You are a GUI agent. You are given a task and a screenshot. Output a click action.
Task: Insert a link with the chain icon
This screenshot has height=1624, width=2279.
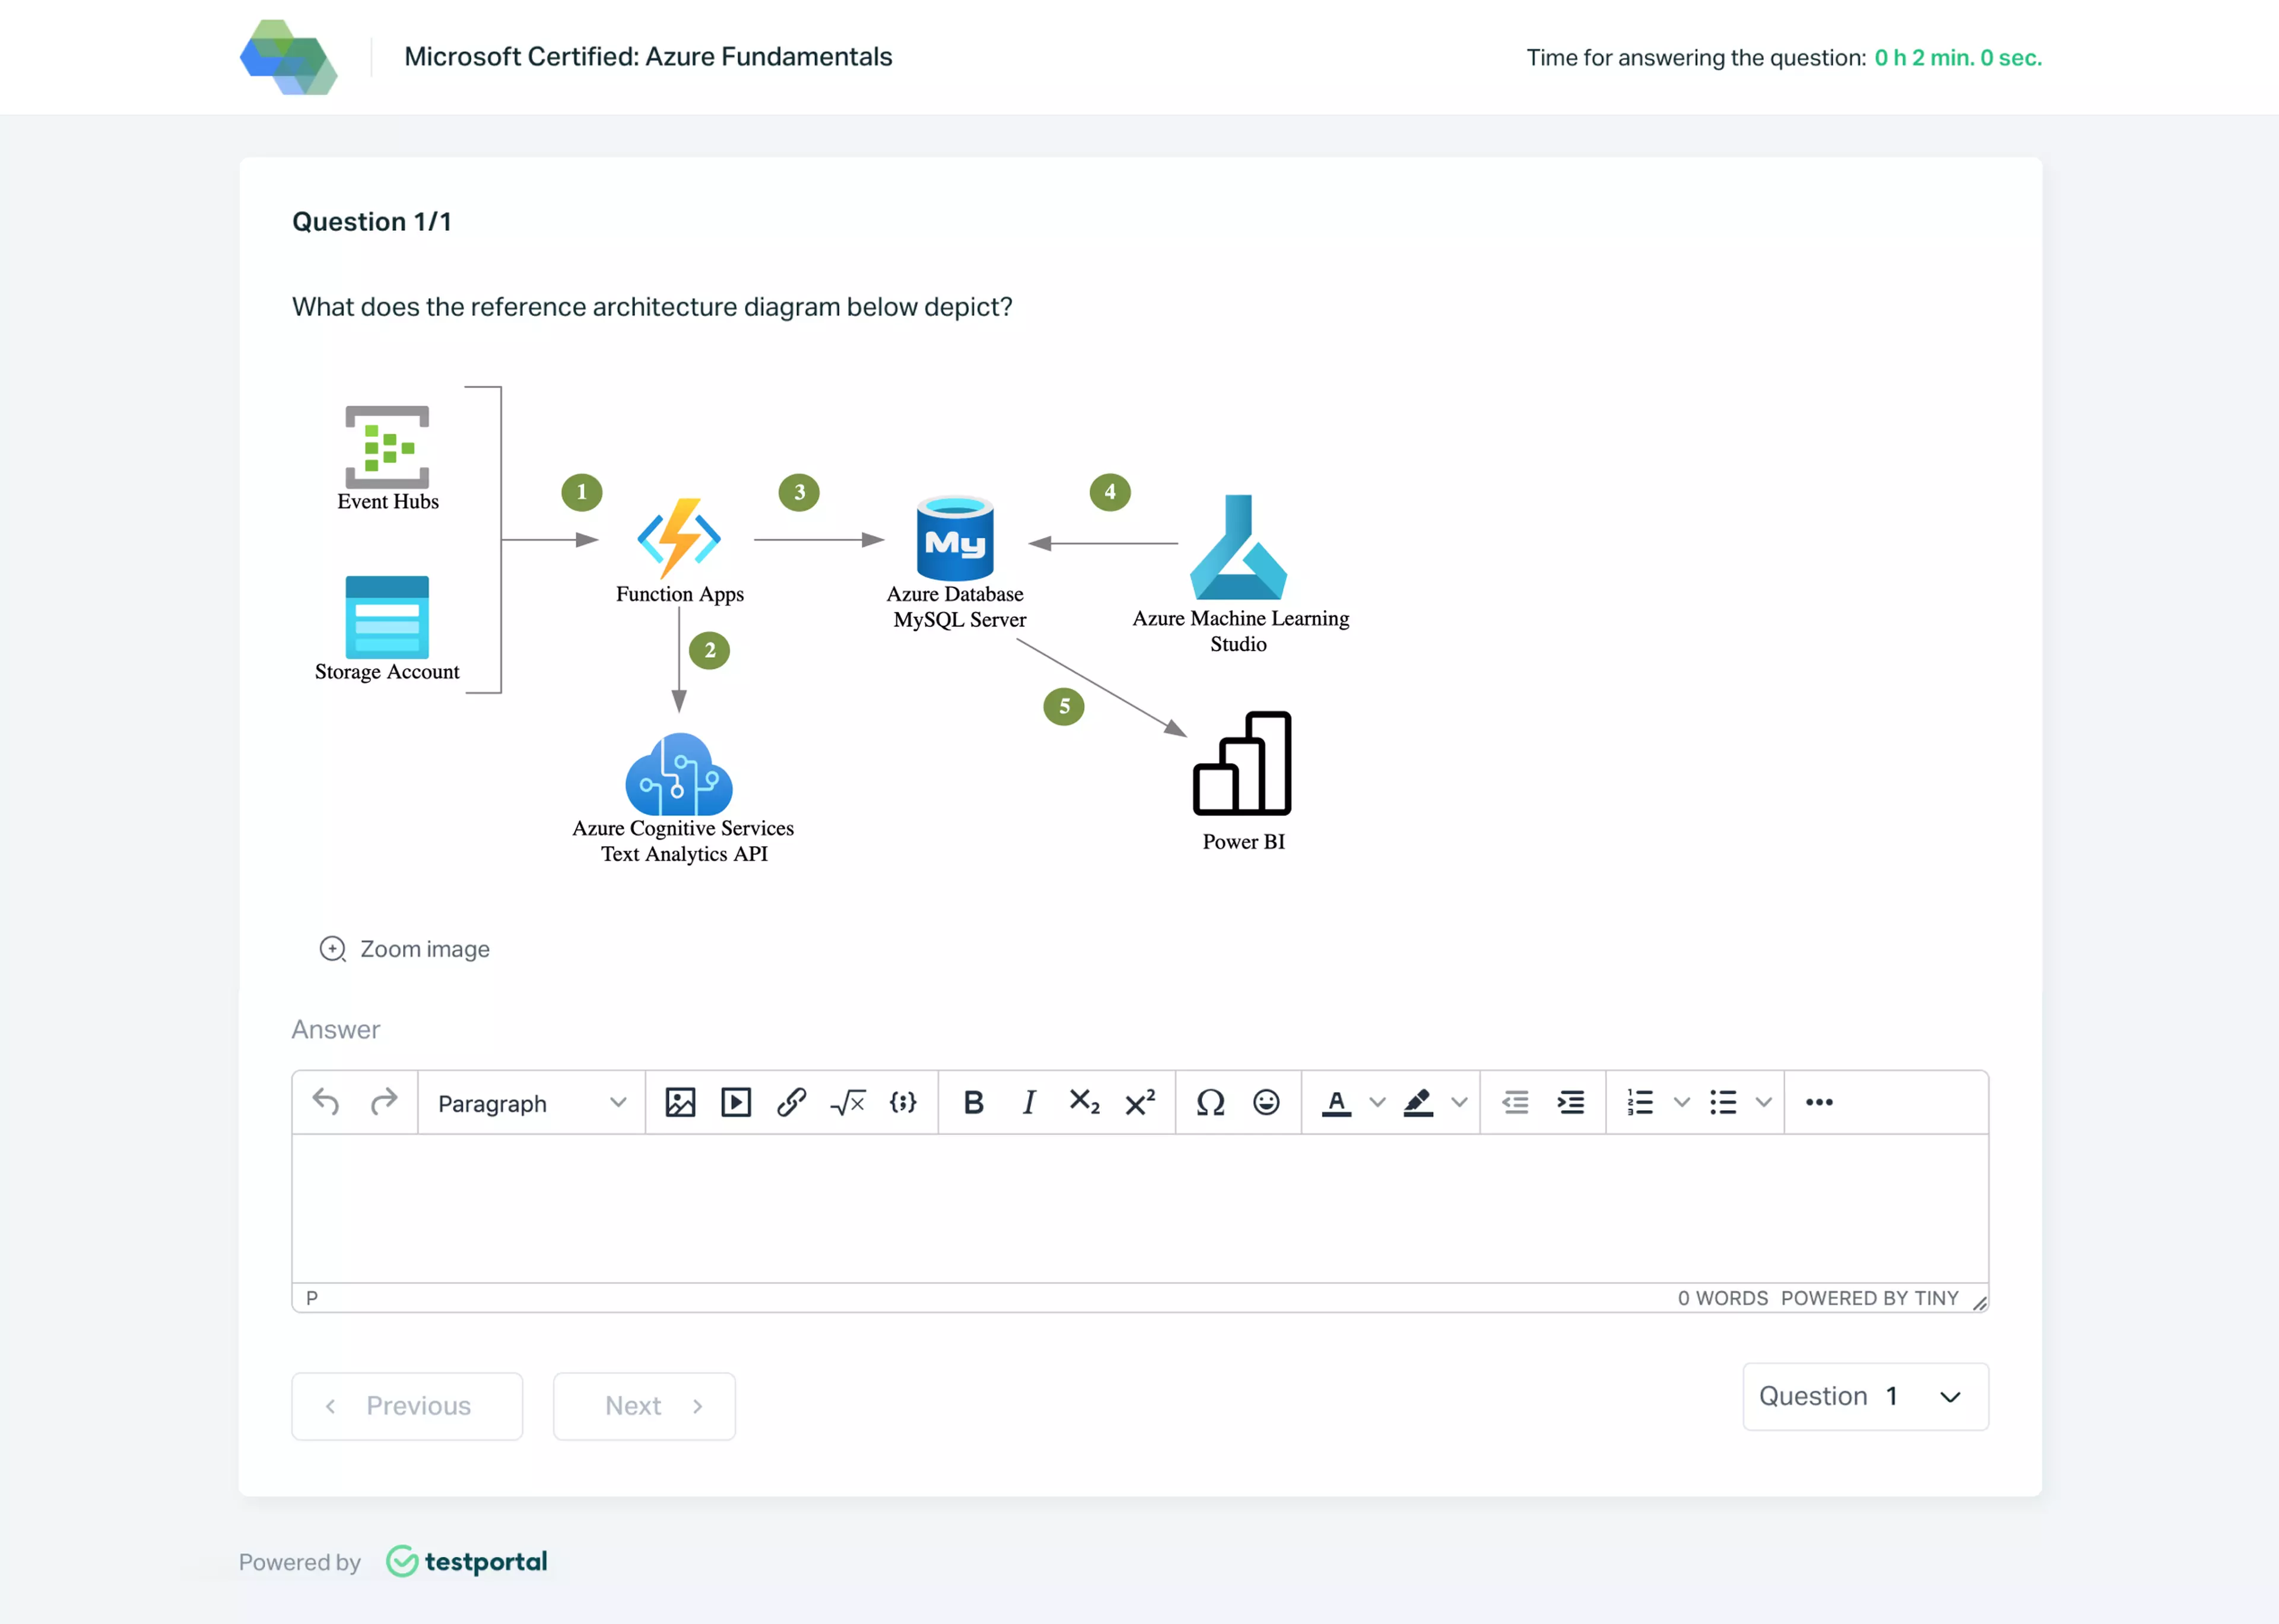click(x=792, y=1102)
